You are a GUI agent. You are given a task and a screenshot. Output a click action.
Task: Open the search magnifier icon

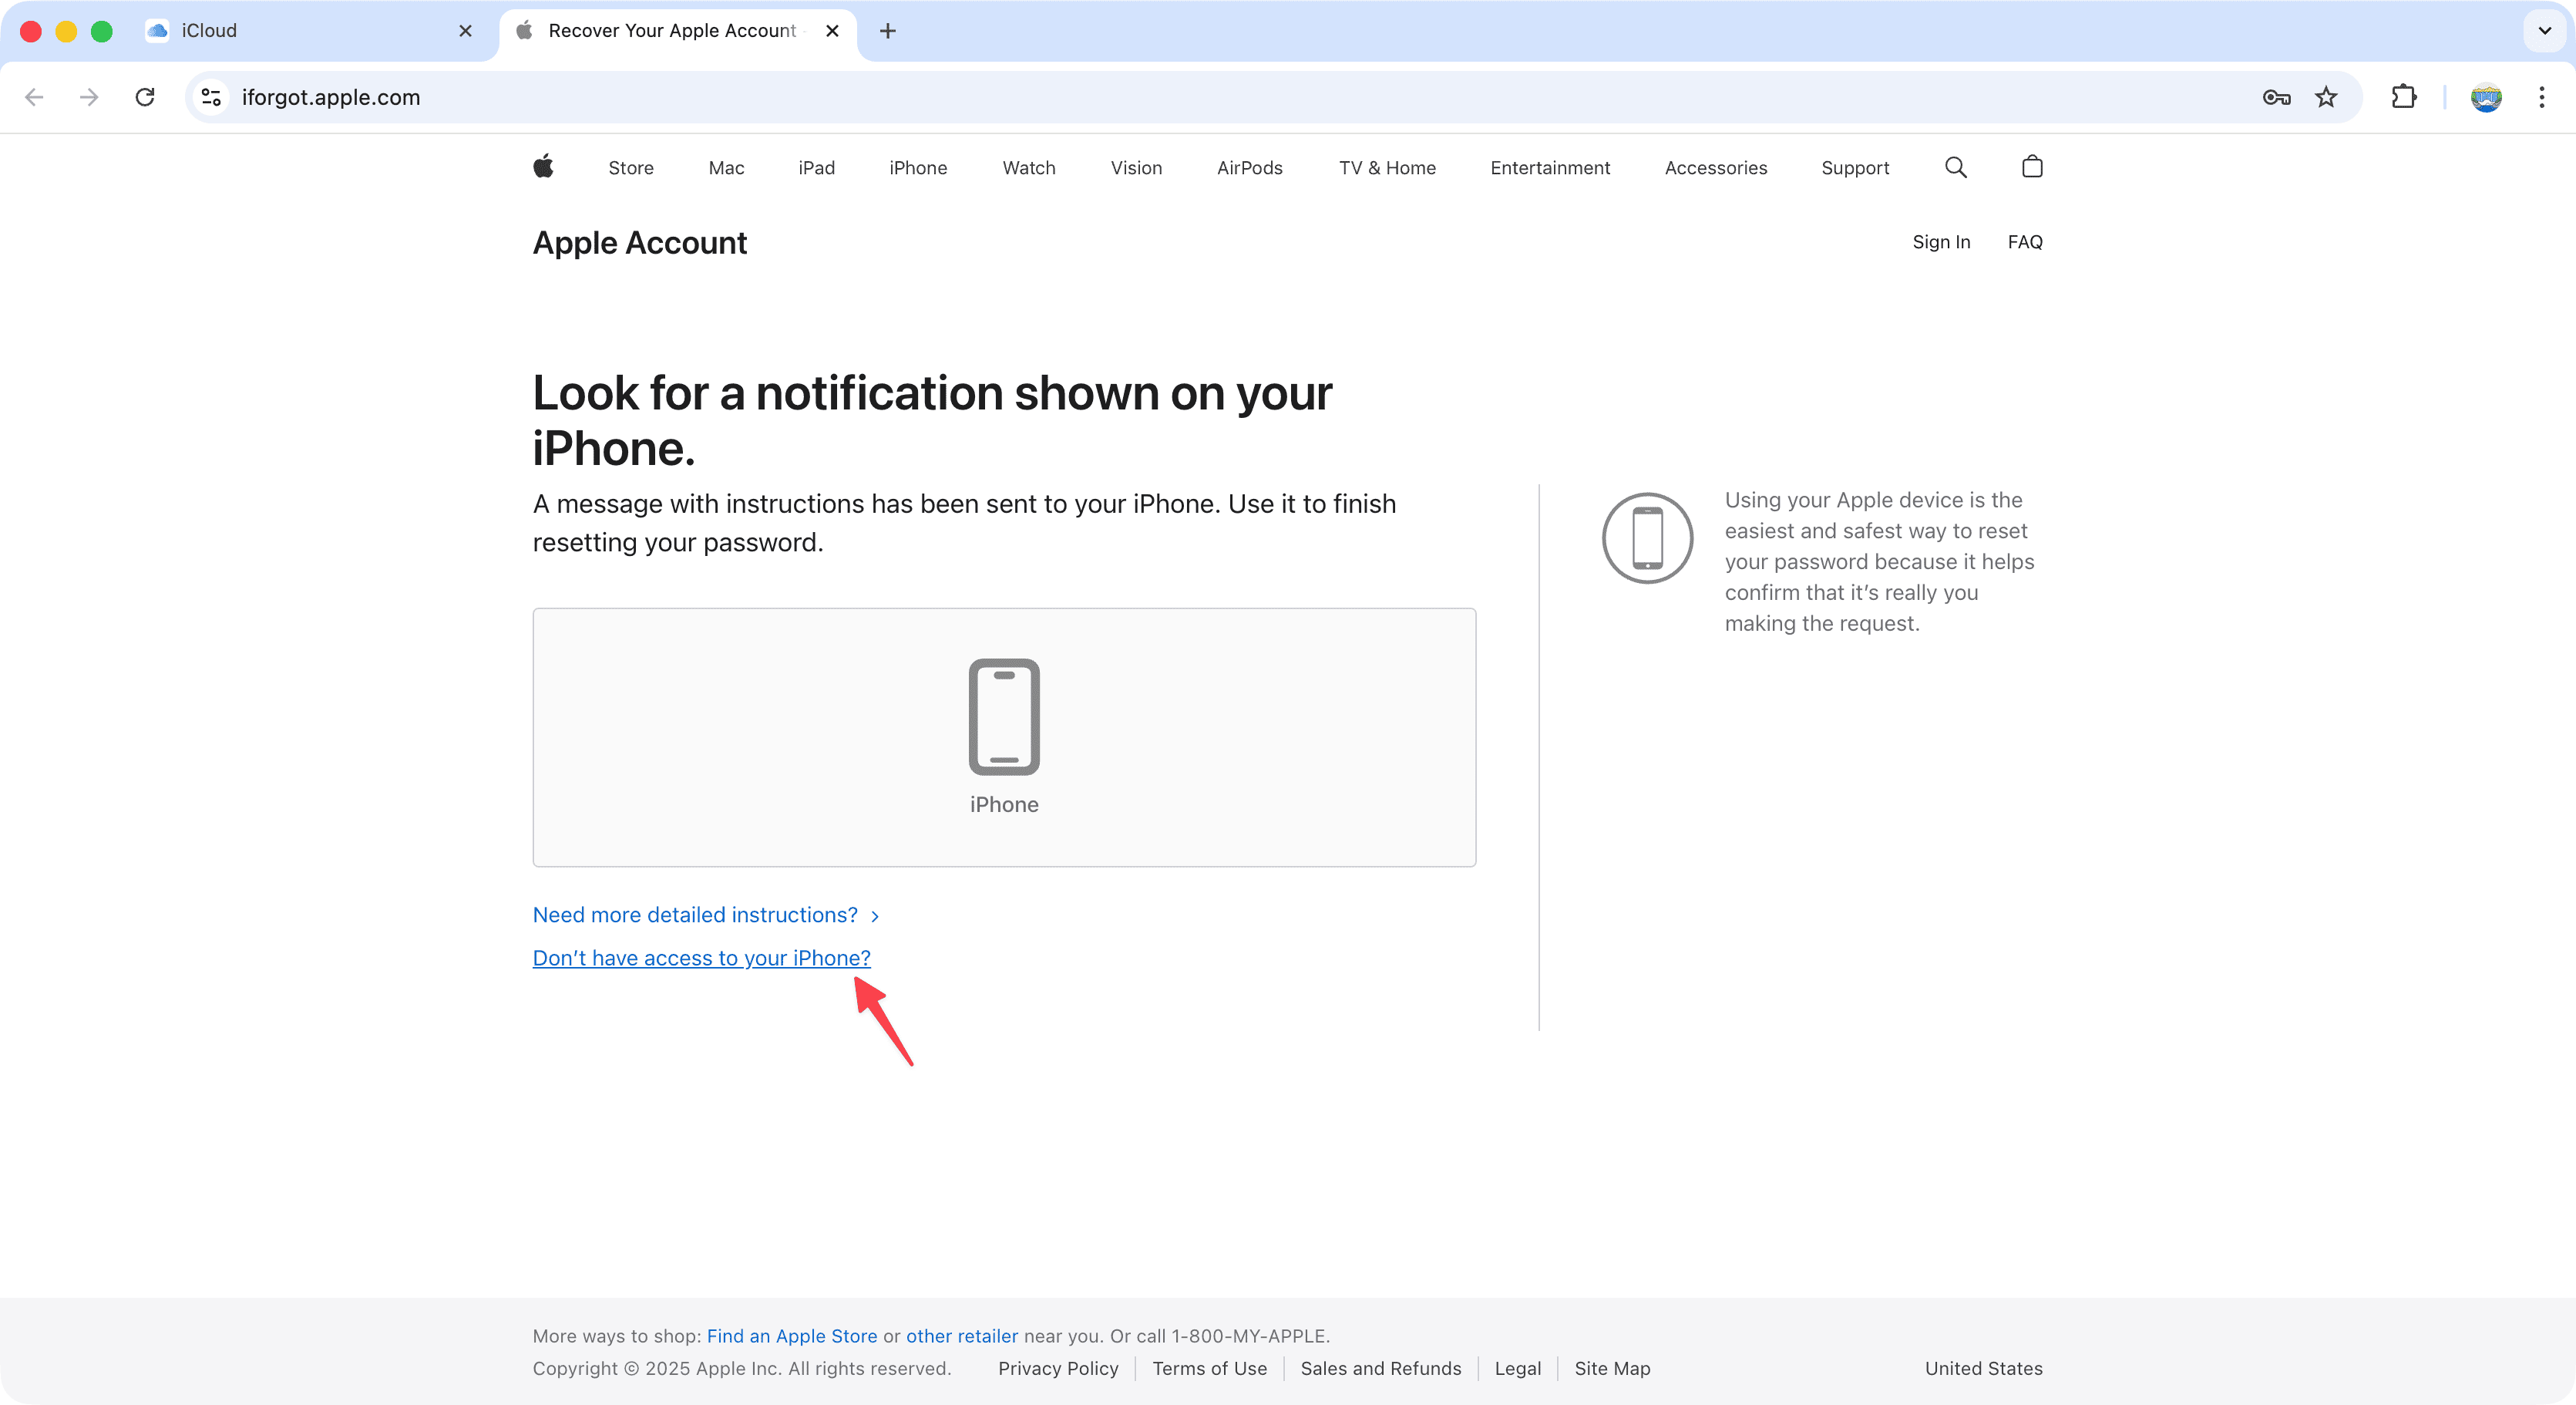1955,167
